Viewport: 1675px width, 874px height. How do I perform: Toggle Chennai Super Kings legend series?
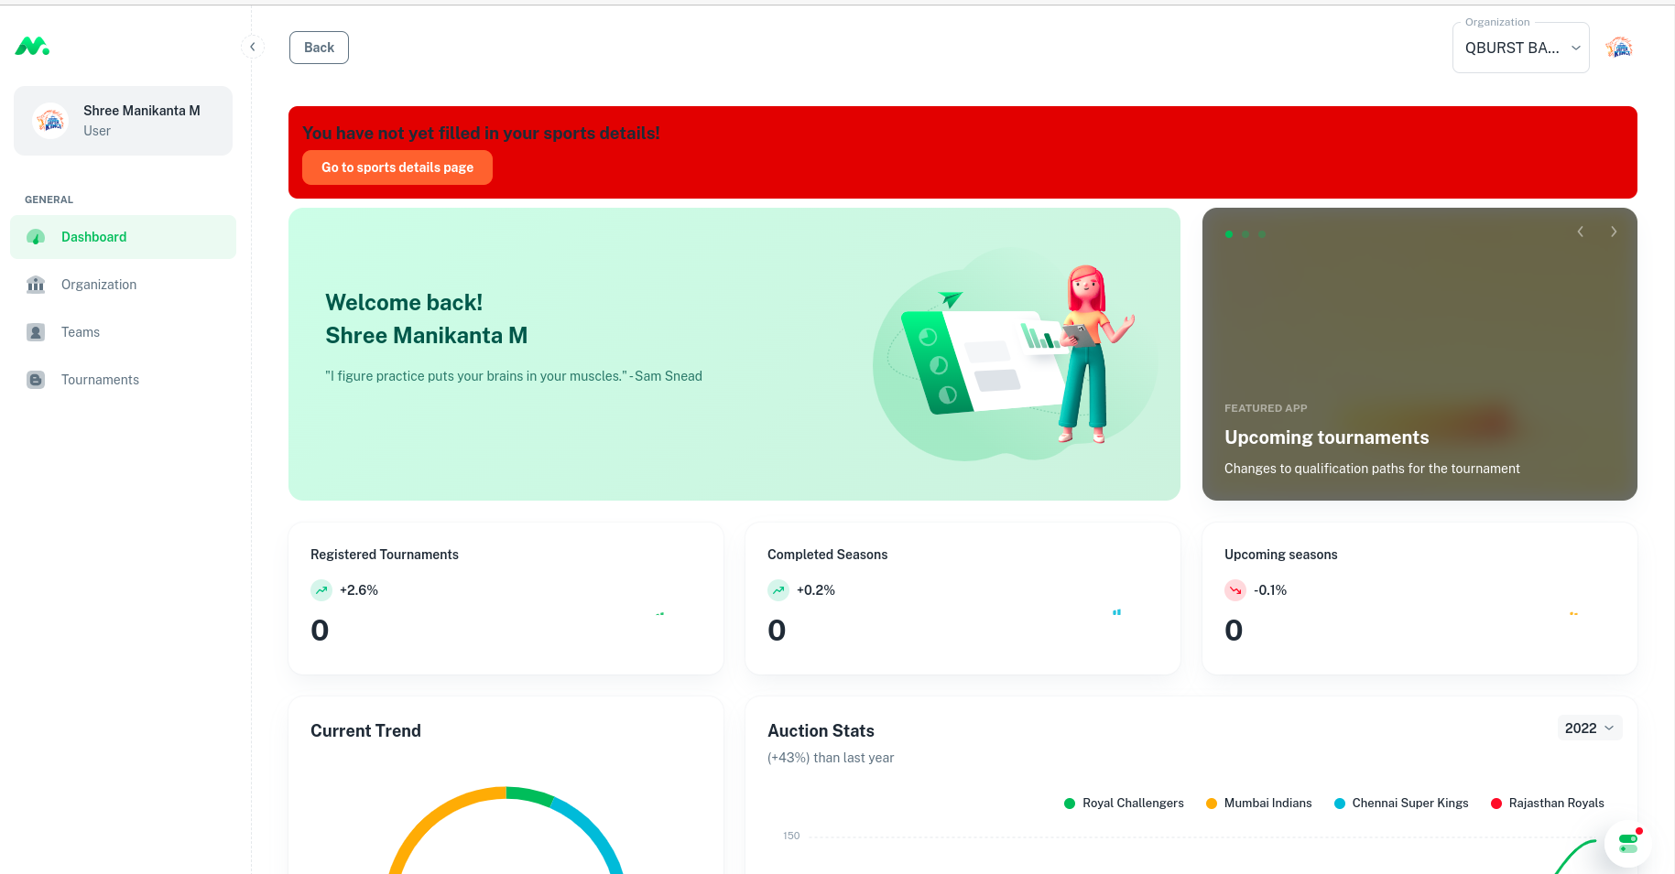[1401, 804]
